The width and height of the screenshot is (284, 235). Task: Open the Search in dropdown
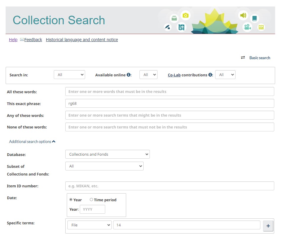point(69,75)
